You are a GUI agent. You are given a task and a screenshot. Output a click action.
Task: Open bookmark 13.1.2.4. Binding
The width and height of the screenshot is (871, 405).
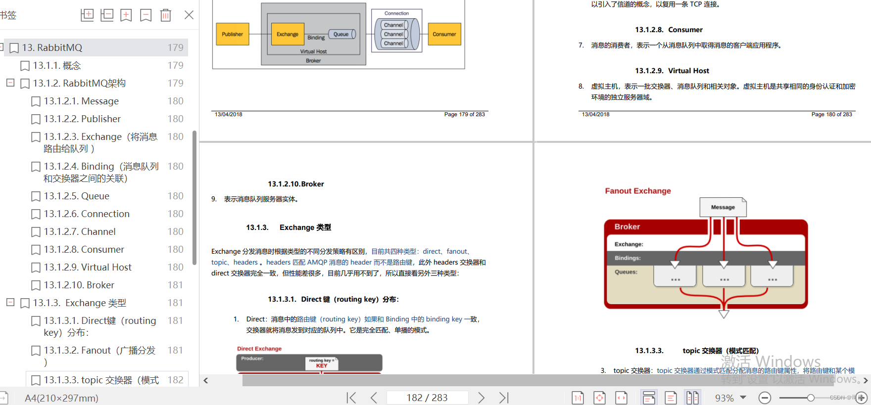coord(101,172)
